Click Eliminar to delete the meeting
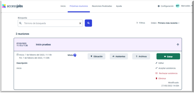Viewport: 194px width, 93px height. click(161, 79)
